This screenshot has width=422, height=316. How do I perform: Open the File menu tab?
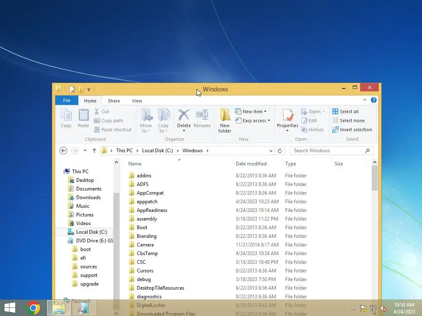pos(67,100)
